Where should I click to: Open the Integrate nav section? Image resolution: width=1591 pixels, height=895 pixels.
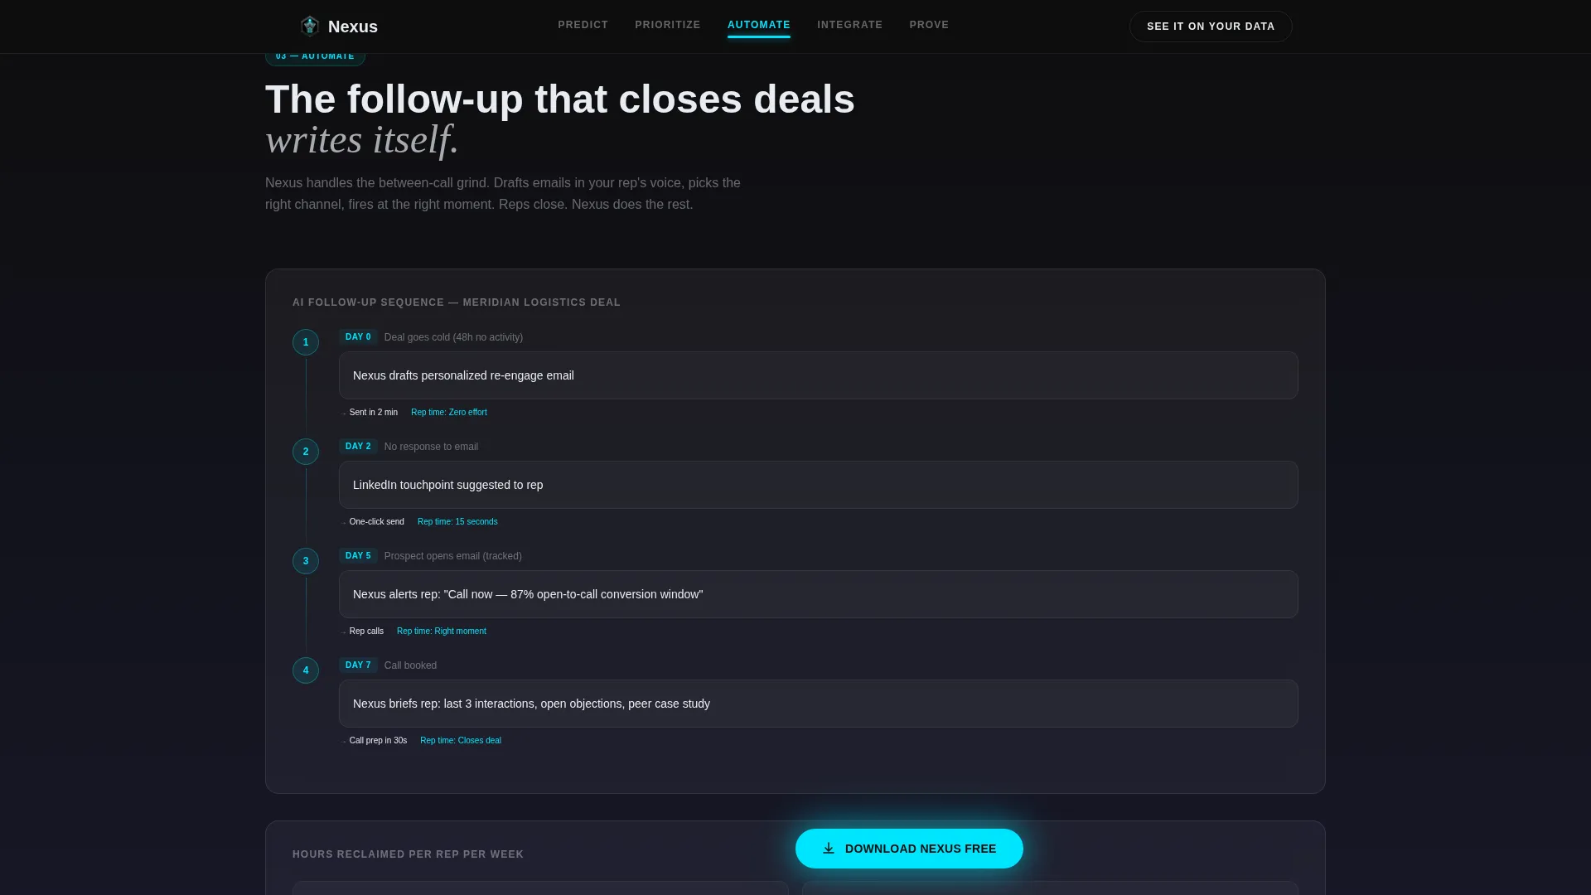(850, 25)
